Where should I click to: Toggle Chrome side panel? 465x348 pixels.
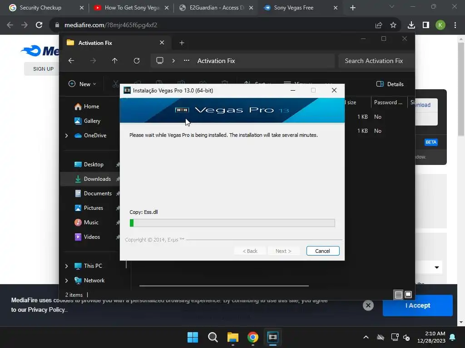pos(426,25)
